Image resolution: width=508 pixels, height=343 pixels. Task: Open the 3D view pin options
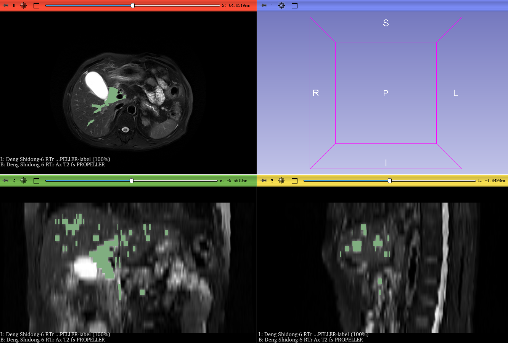tap(263, 6)
